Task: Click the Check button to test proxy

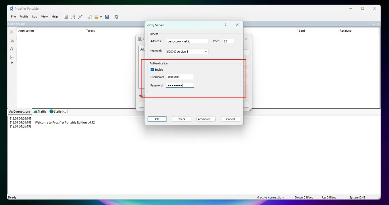Action: point(181,119)
